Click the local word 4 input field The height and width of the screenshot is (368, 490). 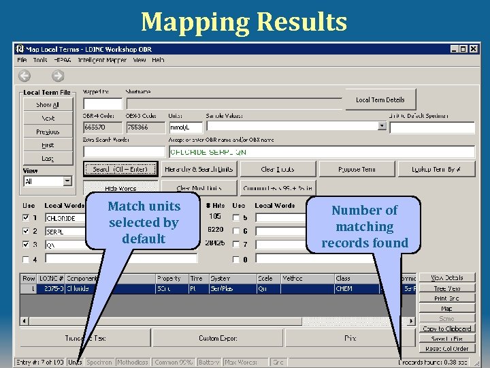[121, 258]
